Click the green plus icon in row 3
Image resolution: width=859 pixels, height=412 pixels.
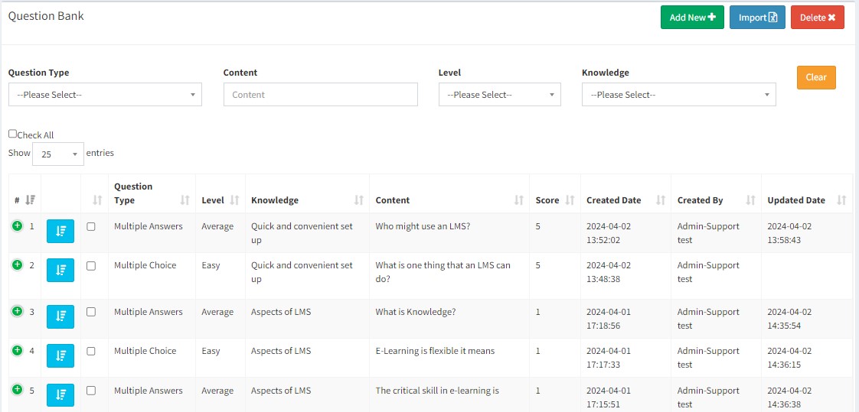click(x=17, y=311)
